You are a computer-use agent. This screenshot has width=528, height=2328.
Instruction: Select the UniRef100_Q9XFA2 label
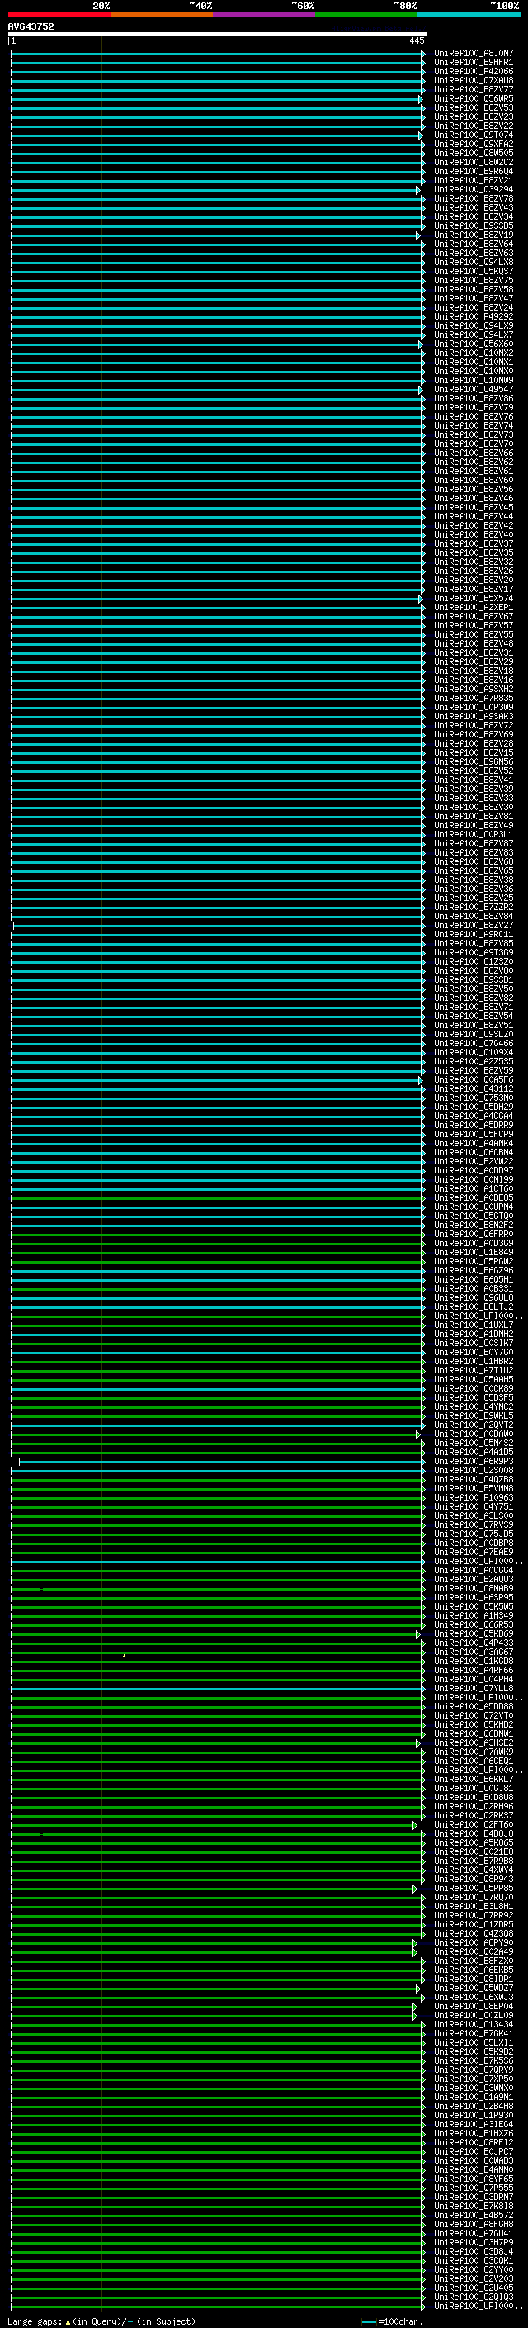pyautogui.click(x=473, y=145)
